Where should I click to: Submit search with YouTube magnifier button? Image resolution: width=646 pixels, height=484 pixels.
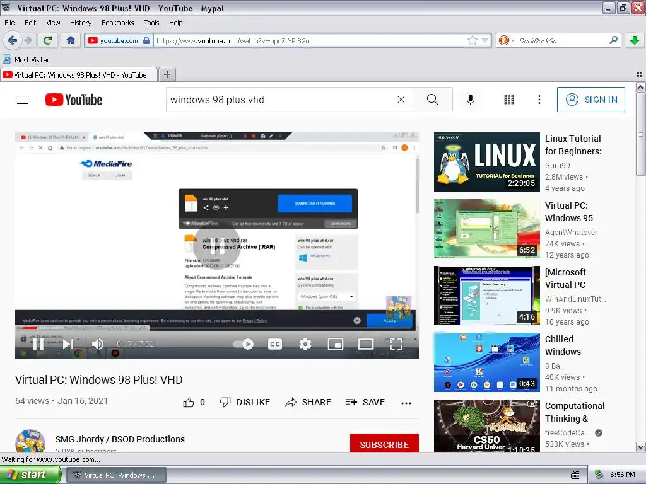[433, 100]
